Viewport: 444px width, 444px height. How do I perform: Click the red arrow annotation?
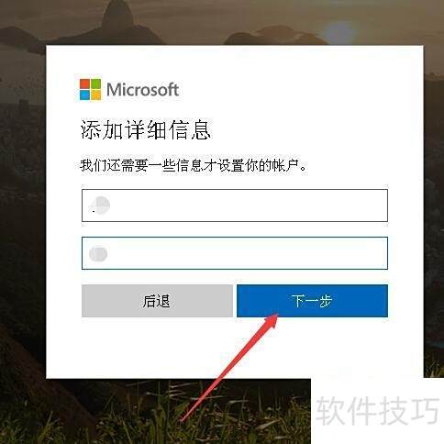pyautogui.click(x=229, y=367)
